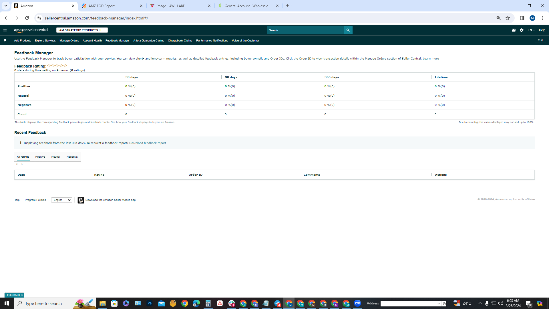Click Program Policies in the footer
The height and width of the screenshot is (309, 549).
click(x=35, y=200)
